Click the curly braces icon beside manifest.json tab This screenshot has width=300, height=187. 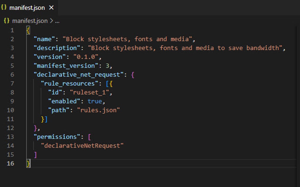(x=5, y=8)
